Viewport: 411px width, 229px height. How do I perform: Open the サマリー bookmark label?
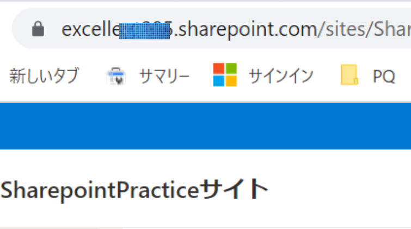tap(164, 77)
